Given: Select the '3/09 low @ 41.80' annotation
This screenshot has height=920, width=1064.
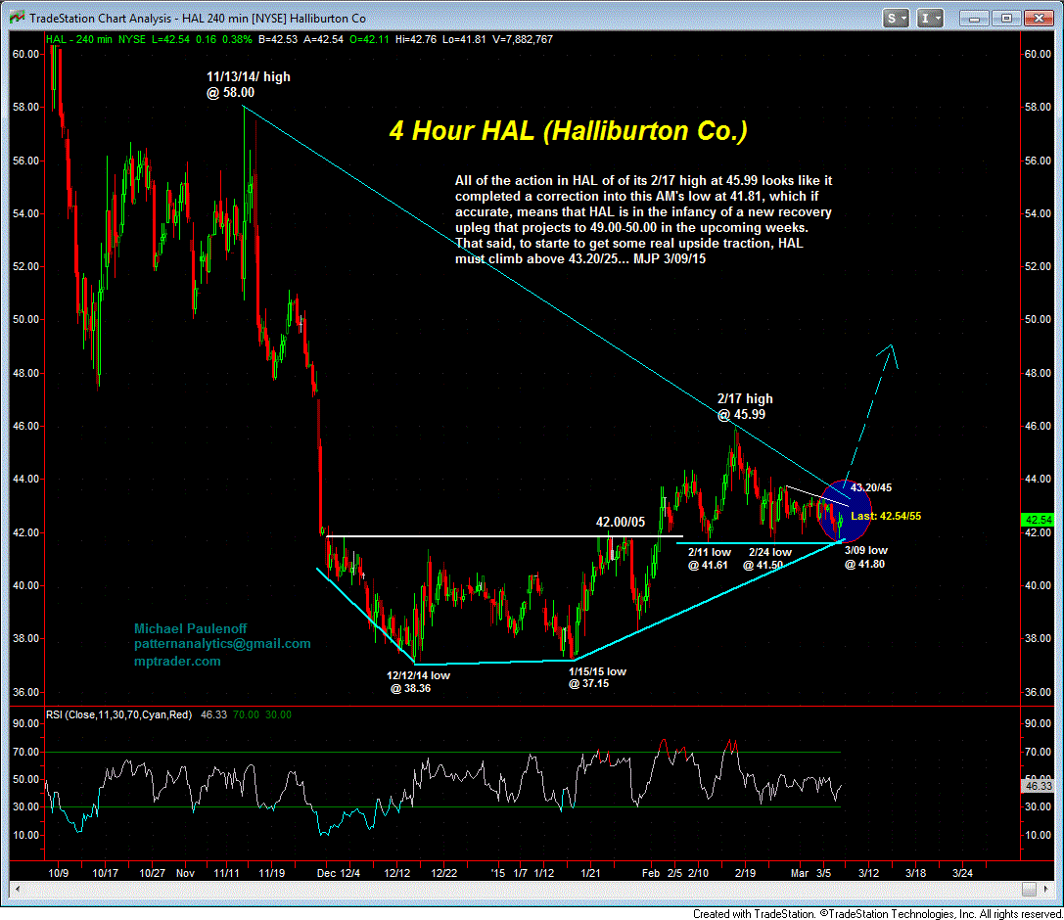Looking at the screenshot, I should tap(866, 557).
